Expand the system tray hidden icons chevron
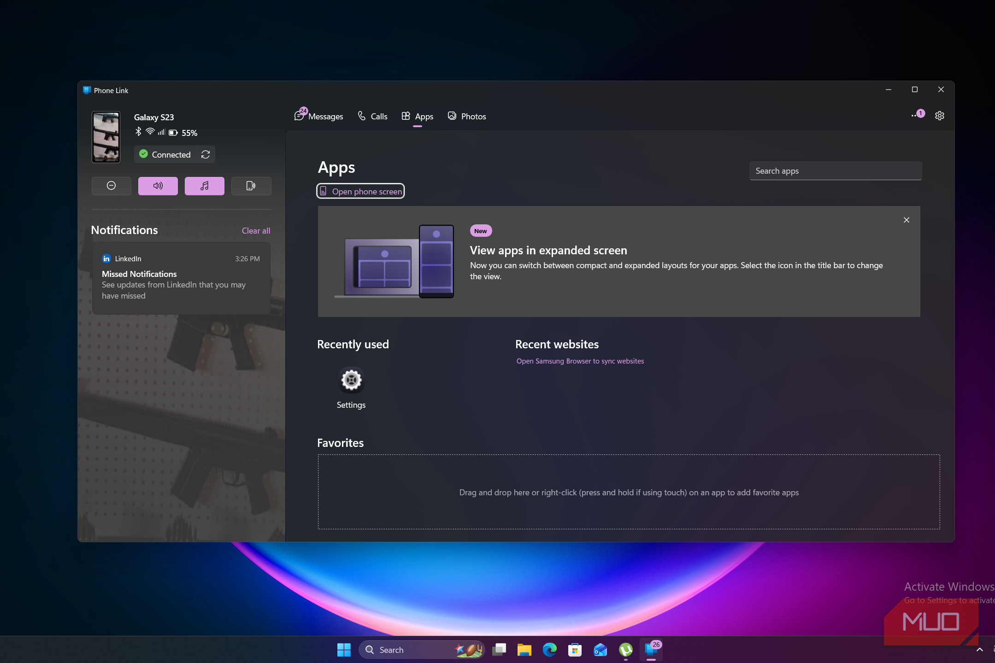995x663 pixels. (980, 650)
